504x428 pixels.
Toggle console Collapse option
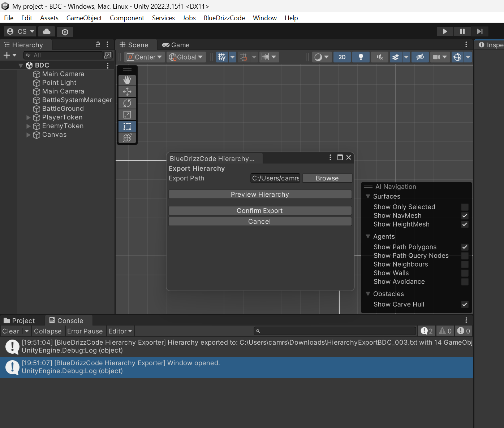point(48,331)
